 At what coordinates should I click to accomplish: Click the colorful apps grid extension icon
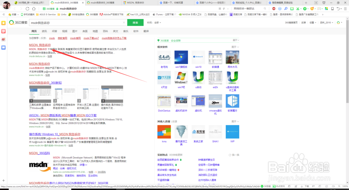tap(326, 9)
